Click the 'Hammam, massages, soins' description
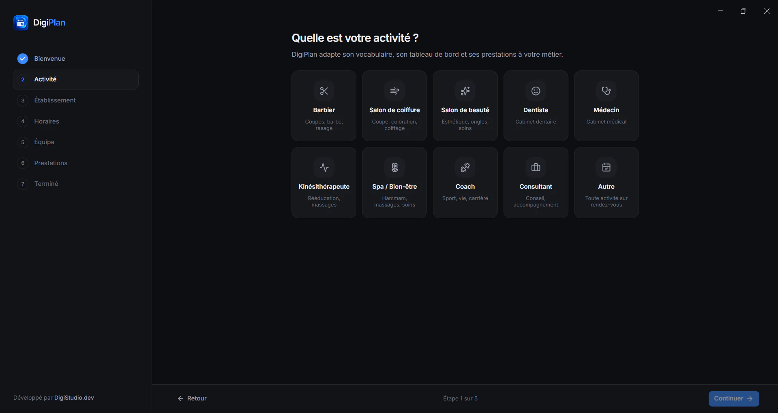This screenshot has height=413, width=778. click(x=394, y=202)
